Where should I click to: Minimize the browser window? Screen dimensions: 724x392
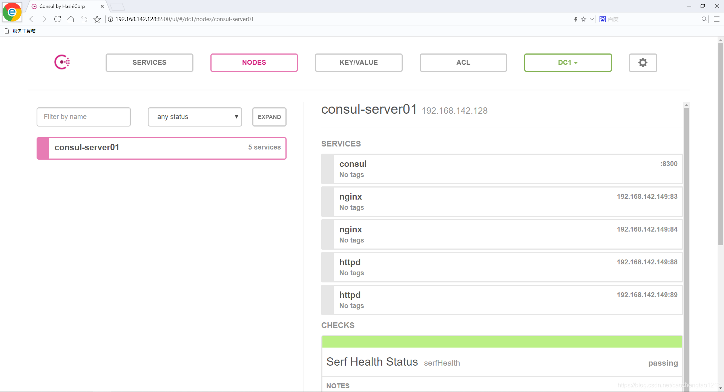689,6
